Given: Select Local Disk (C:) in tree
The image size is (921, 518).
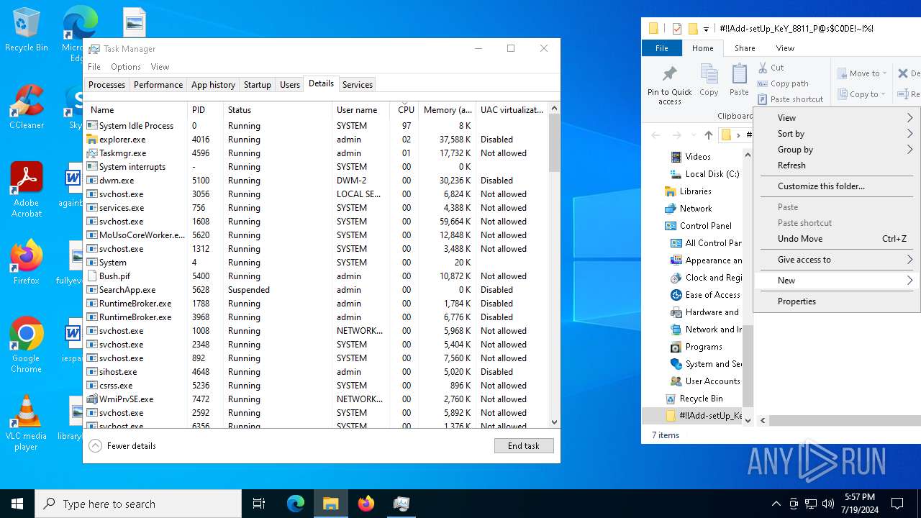Looking at the screenshot, I should click(x=704, y=174).
